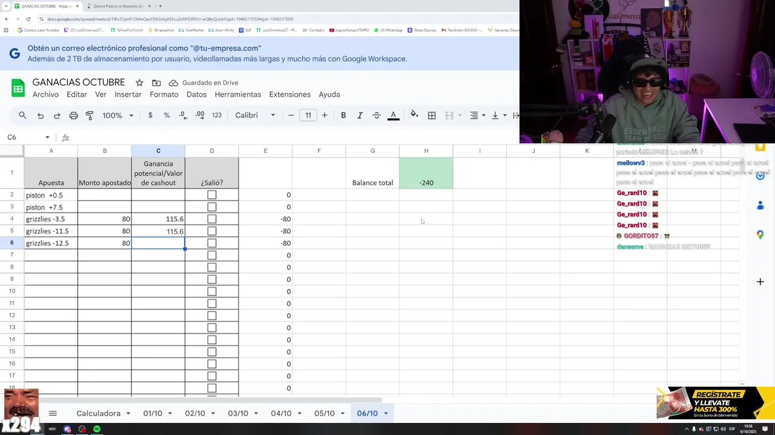Decrease decimal places

click(x=183, y=115)
